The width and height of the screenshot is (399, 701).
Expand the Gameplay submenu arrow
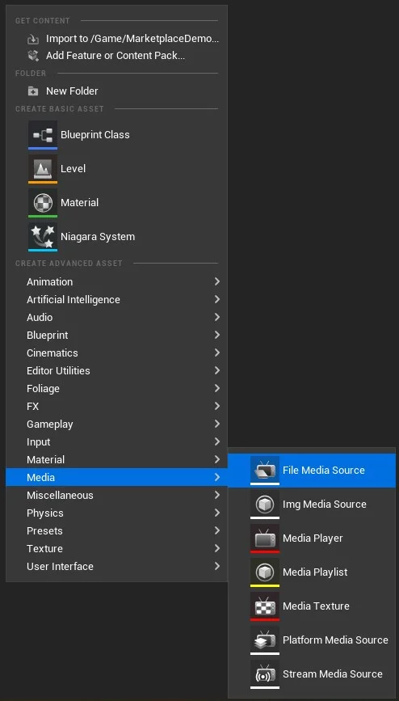coord(217,424)
